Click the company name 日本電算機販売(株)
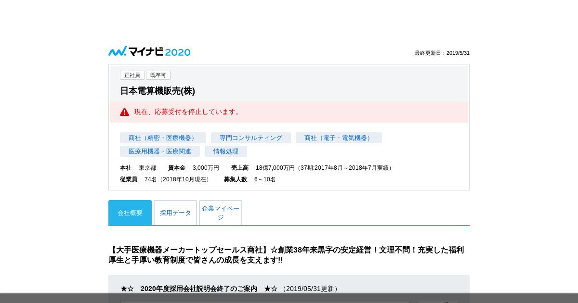The image size is (578, 303). [158, 91]
